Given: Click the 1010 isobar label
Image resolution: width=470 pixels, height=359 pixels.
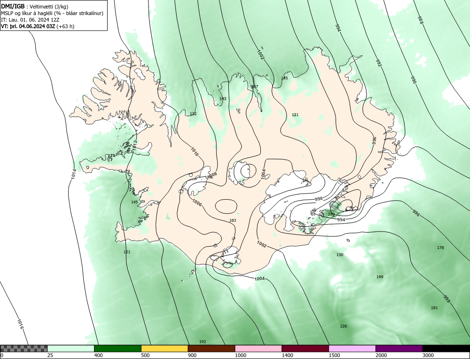Looking at the screenshot, I should pyautogui.click(x=195, y=152).
